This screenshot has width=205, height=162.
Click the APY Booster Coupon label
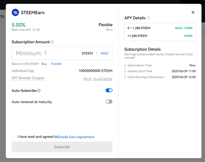click(x=28, y=78)
